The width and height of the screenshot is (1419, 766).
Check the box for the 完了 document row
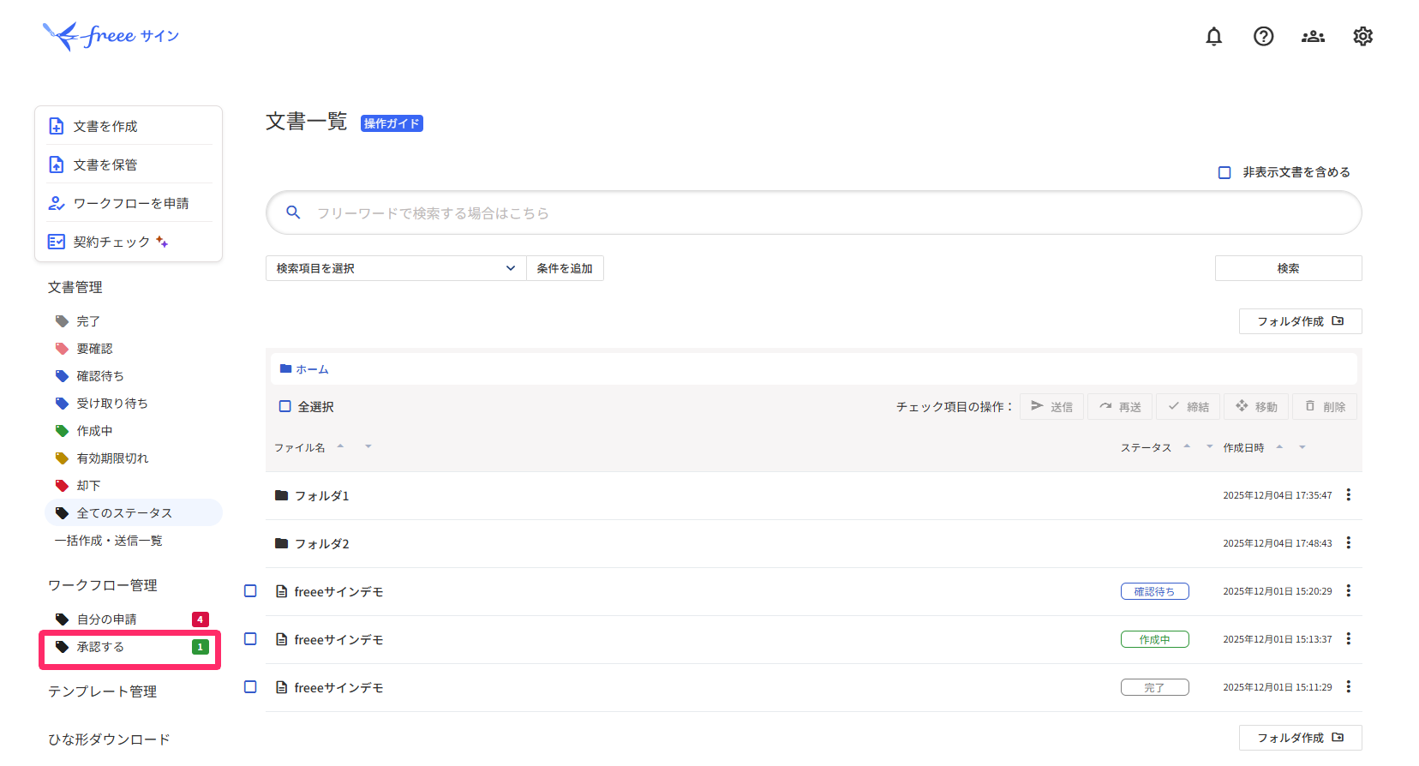[x=250, y=686]
